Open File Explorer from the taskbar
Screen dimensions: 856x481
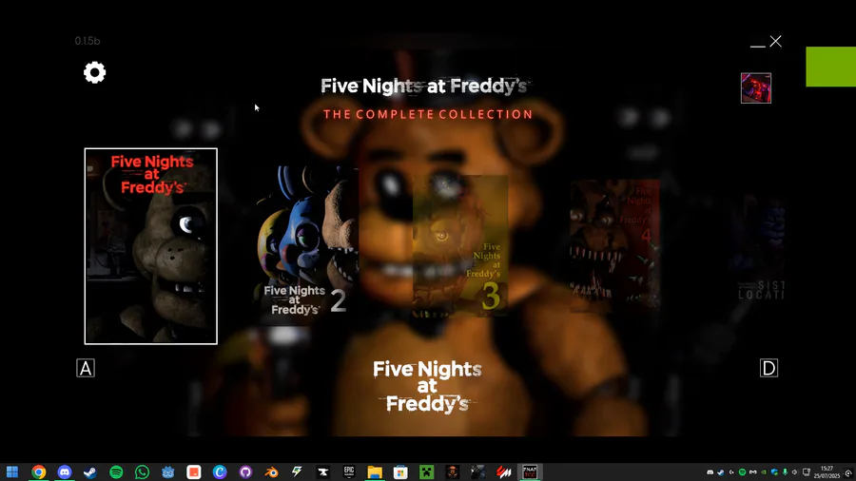pos(375,471)
